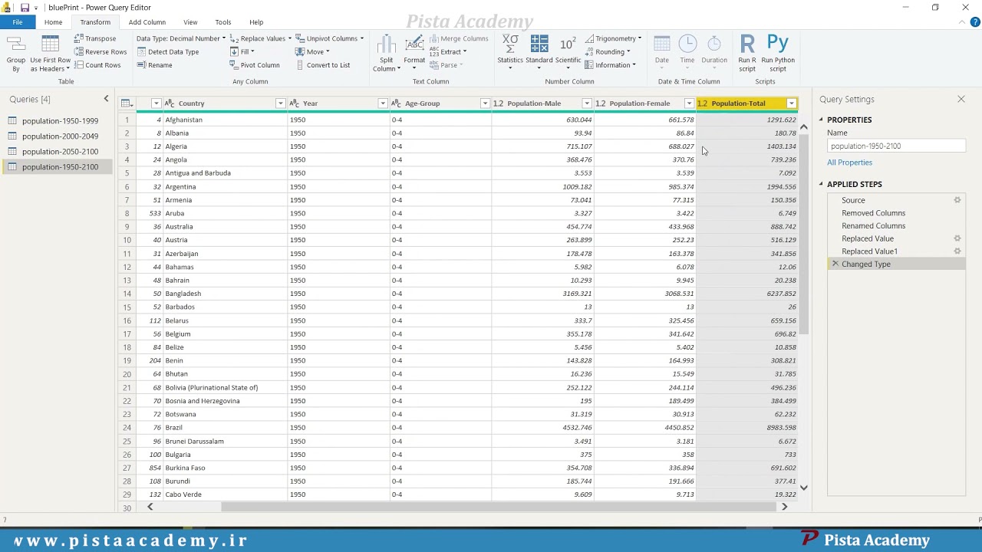Click Pivot Column
Image resolution: width=982 pixels, height=552 pixels.
coord(255,65)
